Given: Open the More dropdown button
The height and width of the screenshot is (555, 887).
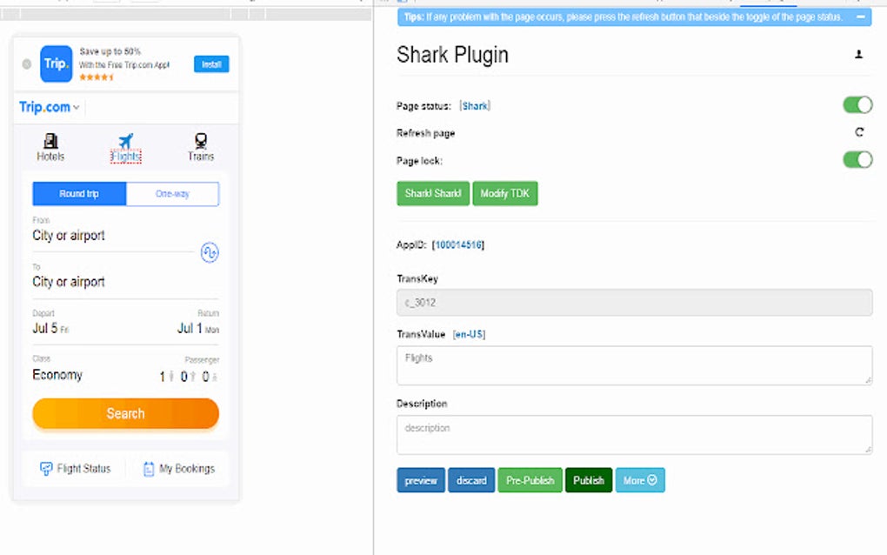Looking at the screenshot, I should click(x=640, y=479).
